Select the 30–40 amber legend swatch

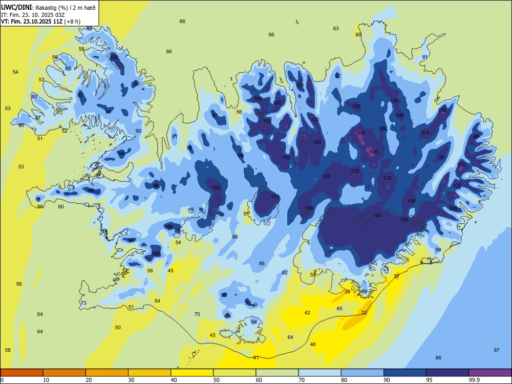[150, 373]
